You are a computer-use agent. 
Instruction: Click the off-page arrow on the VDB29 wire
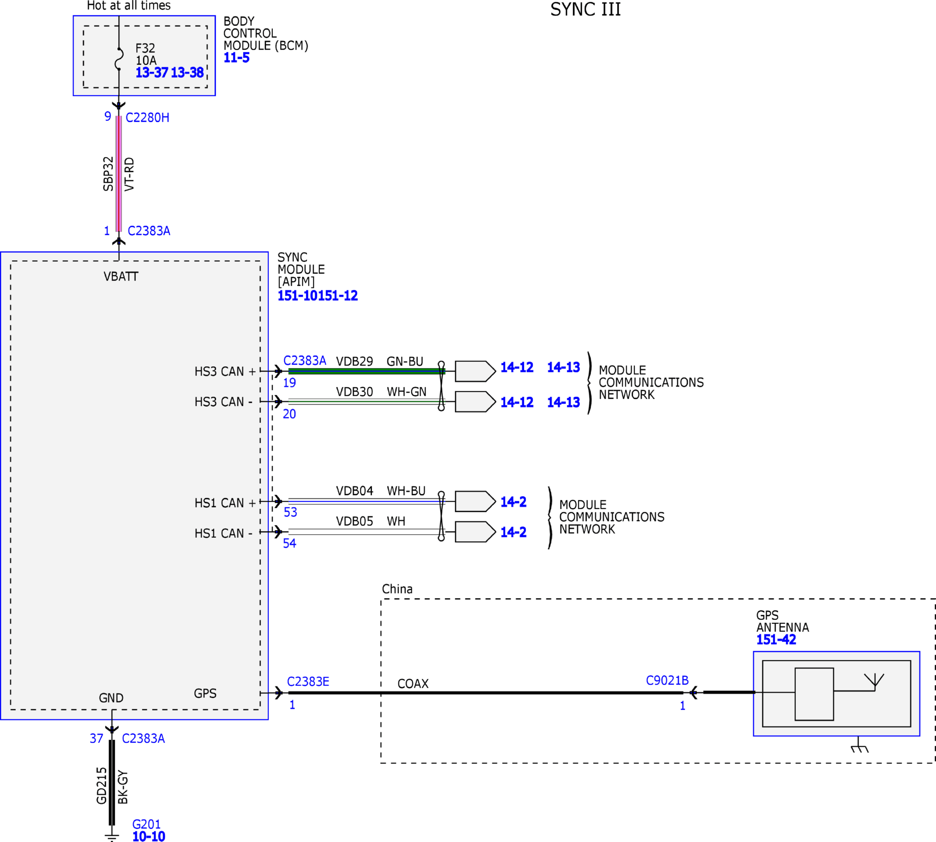tap(475, 371)
